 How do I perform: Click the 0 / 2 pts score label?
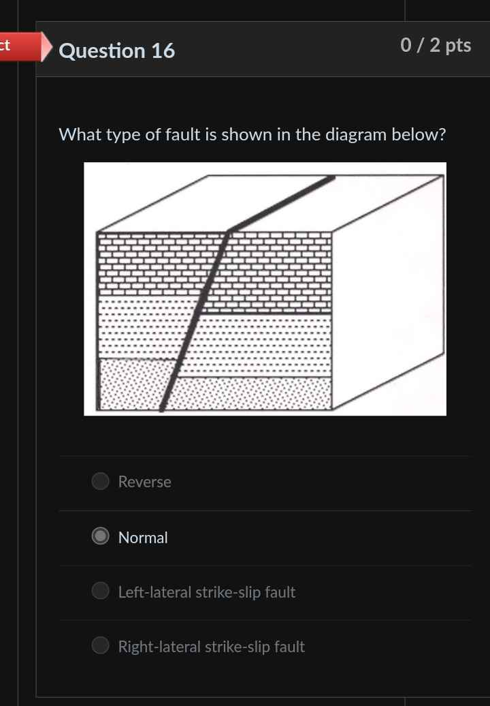point(436,45)
